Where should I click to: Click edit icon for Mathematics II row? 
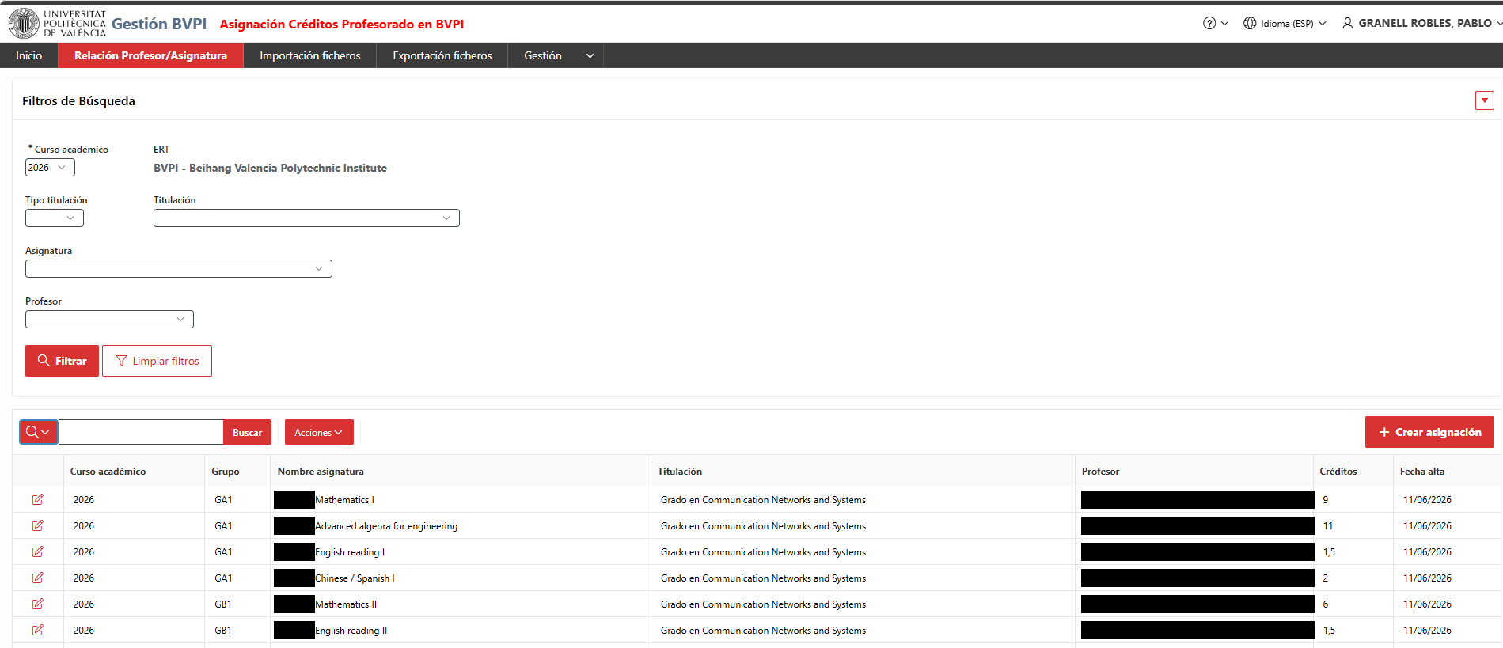(37, 604)
